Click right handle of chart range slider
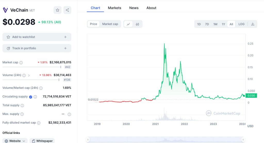Image resolution: width=264 pixels, height=143 pixels. (243, 140)
